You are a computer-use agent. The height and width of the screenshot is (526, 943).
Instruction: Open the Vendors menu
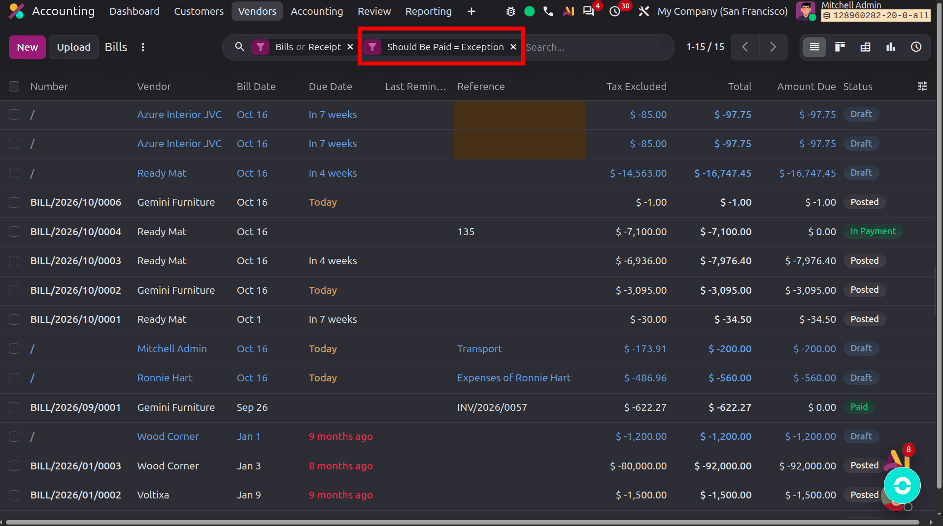(x=257, y=11)
